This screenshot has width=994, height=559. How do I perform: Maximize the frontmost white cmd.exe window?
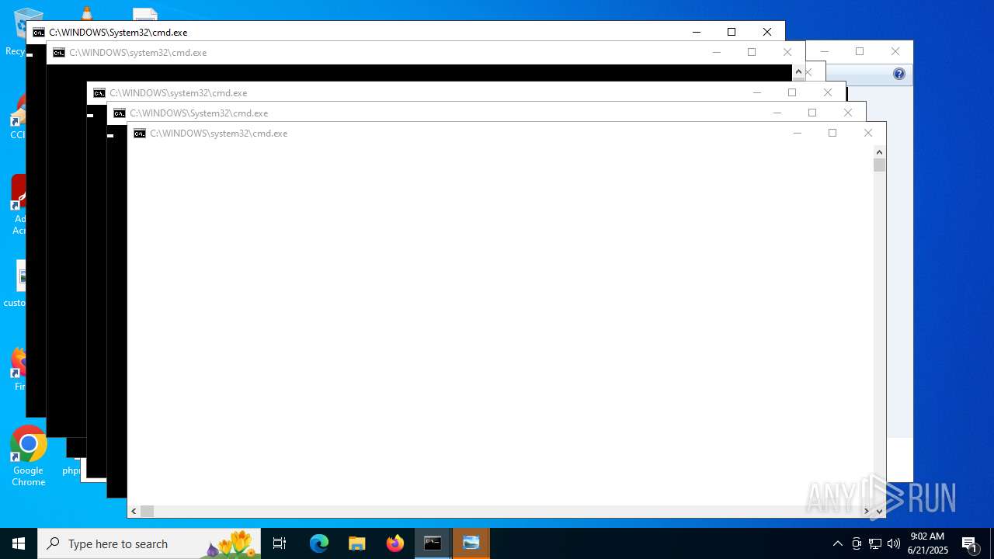click(x=832, y=133)
